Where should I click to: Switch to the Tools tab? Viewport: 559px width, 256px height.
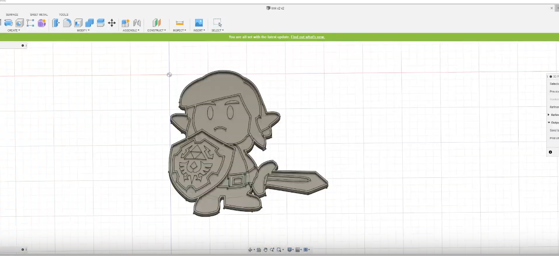click(64, 15)
